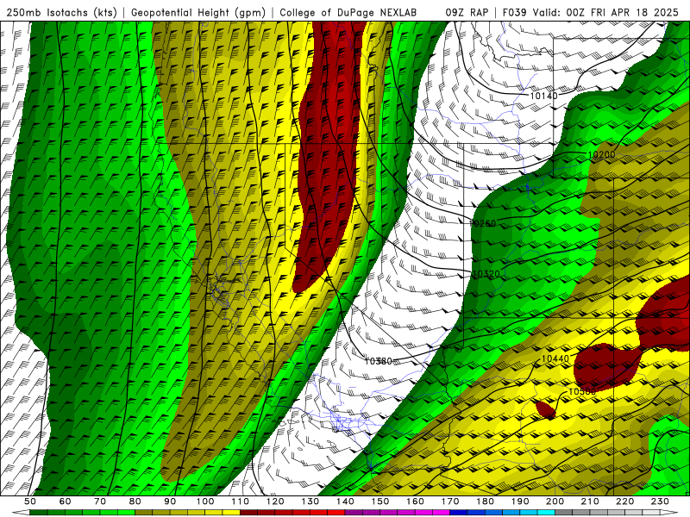The width and height of the screenshot is (690, 517).
Task: Click the 220 tick label on color scale
Action: (x=625, y=501)
